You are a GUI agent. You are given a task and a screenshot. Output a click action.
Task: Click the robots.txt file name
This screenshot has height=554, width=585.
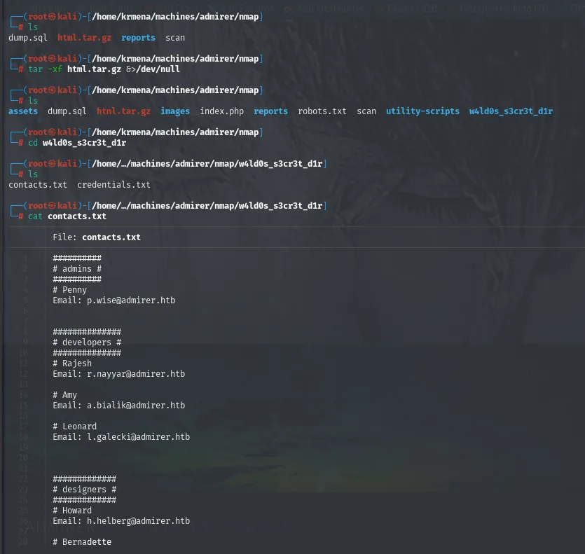(x=322, y=111)
